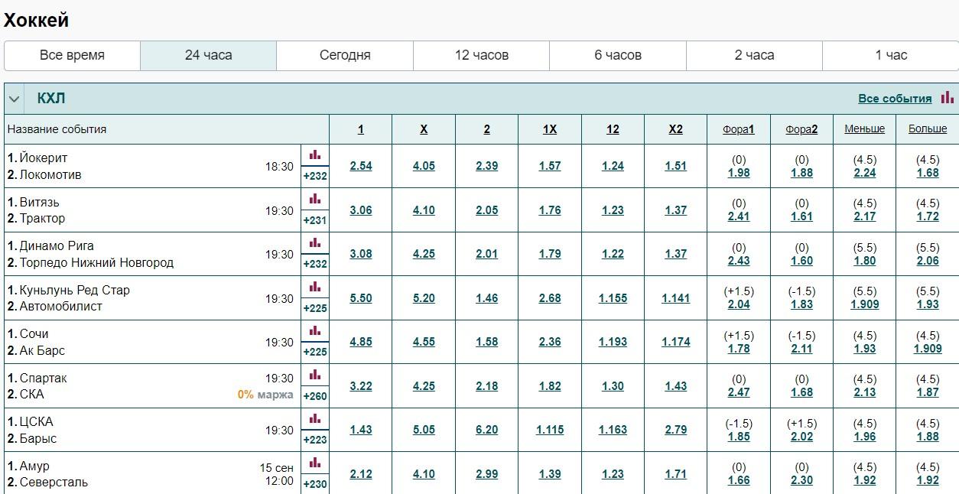
Task: Click stats icon for Витязь vs Трактор
Action: click(x=315, y=200)
